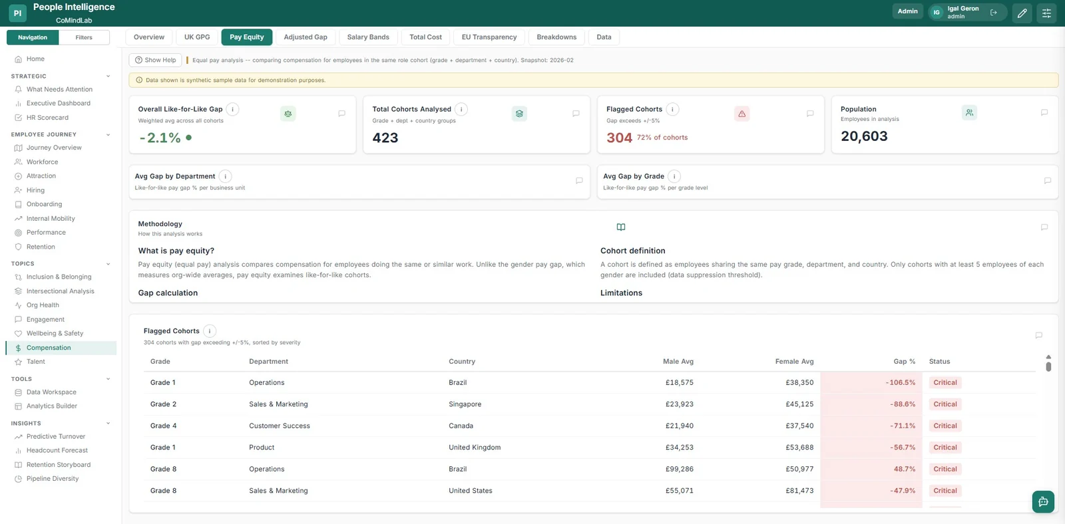Click the warning triangle icon on Flagged Cohorts
1065x524 pixels.
coord(742,114)
